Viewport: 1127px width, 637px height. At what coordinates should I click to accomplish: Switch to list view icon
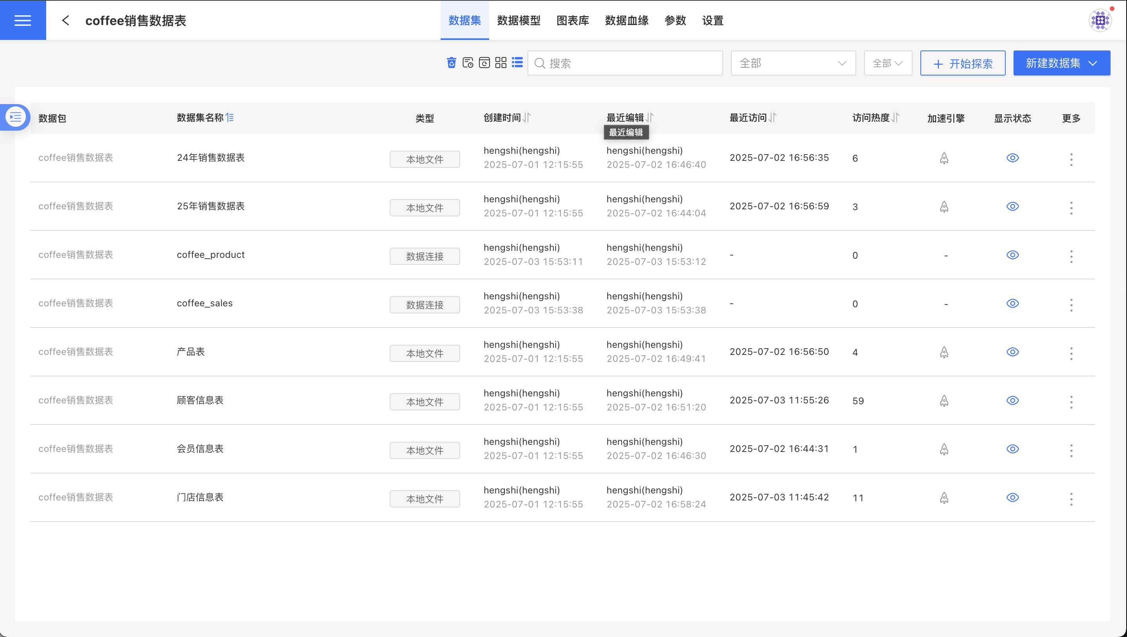tap(517, 63)
